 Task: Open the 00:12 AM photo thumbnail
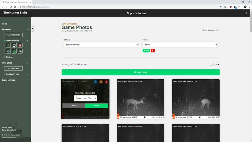(141, 133)
